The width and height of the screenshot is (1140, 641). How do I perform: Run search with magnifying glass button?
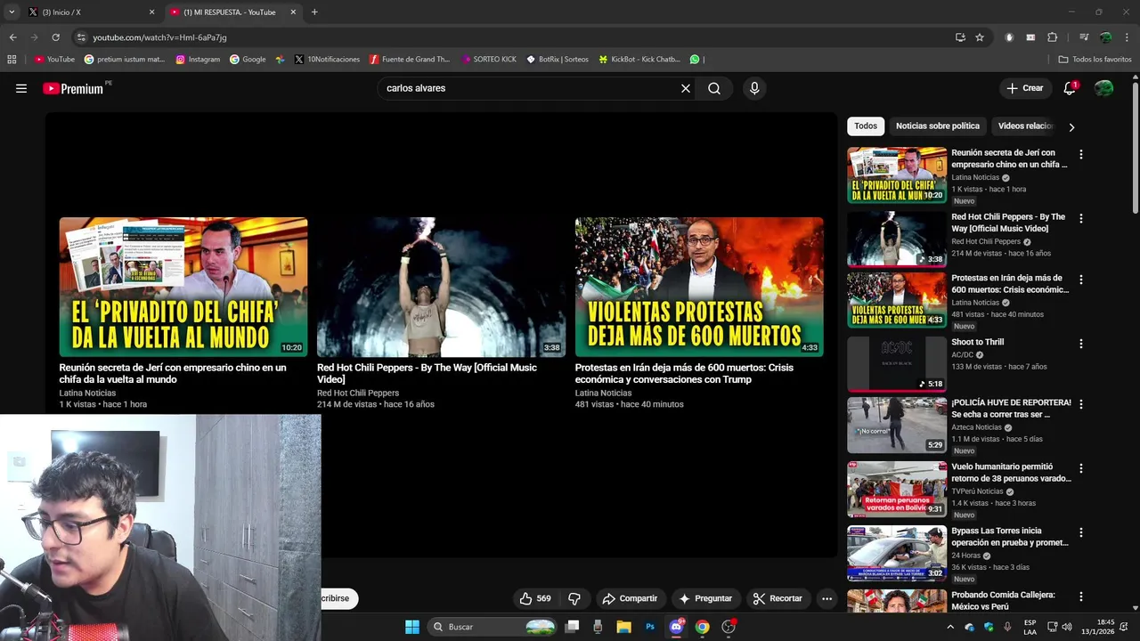[x=714, y=88]
